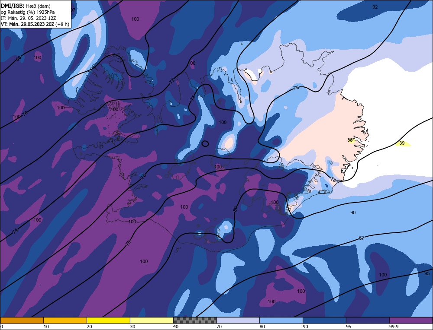This screenshot has width=433, height=330.
Task: Click the dark orange 0–10 legend swatch
Action: coord(22,320)
